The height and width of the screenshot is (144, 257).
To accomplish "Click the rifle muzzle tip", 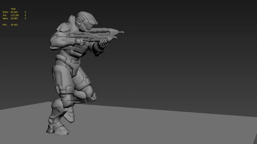I will pos(121,32).
